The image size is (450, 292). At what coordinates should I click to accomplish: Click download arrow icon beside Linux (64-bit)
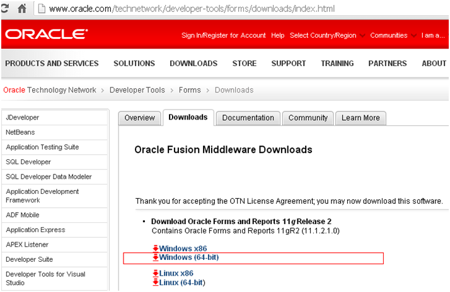click(156, 283)
